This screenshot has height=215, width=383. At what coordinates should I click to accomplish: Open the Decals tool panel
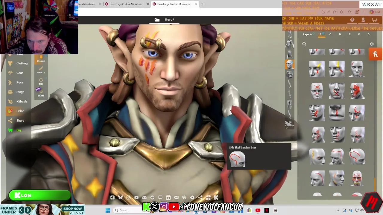coord(41,59)
